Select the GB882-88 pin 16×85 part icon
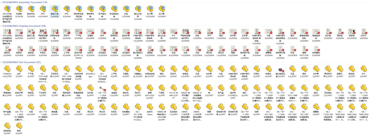Screen dimensions: 371x138 [162, 107]
